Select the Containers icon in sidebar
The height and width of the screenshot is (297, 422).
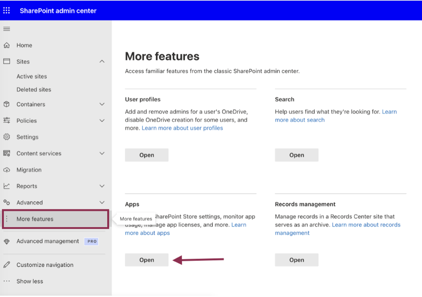click(x=6, y=104)
